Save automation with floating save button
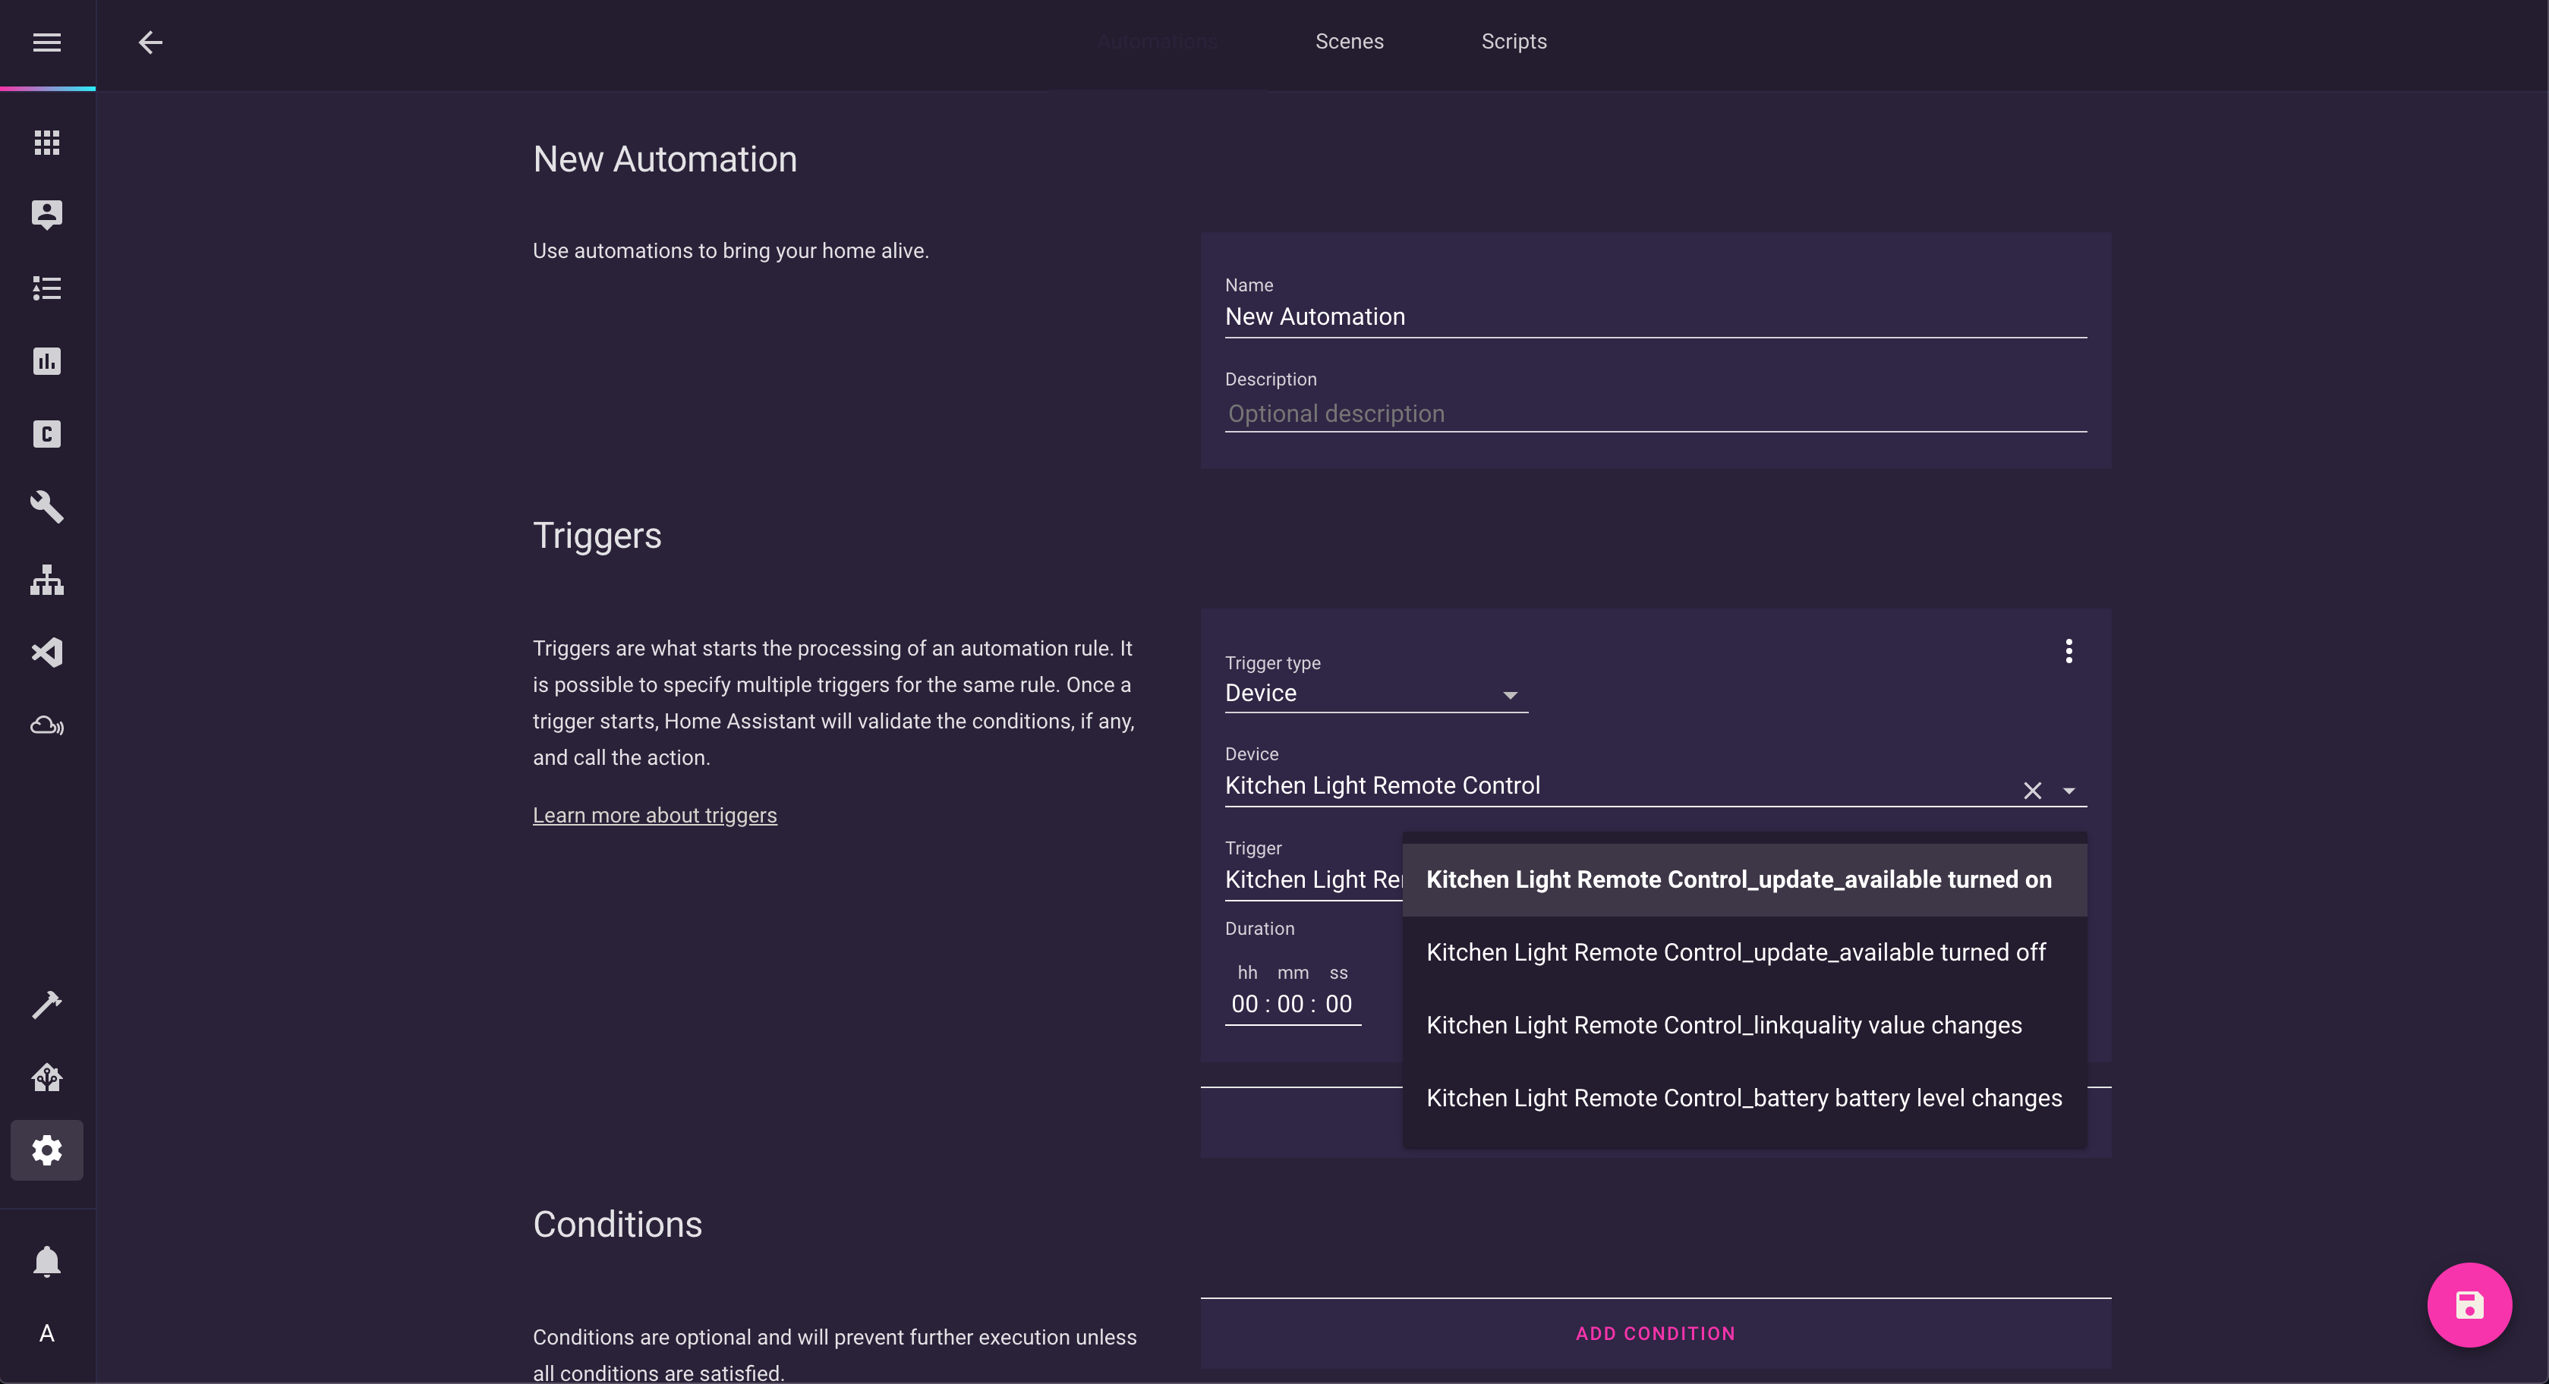Viewport: 2549px width, 1384px height. tap(2469, 1305)
